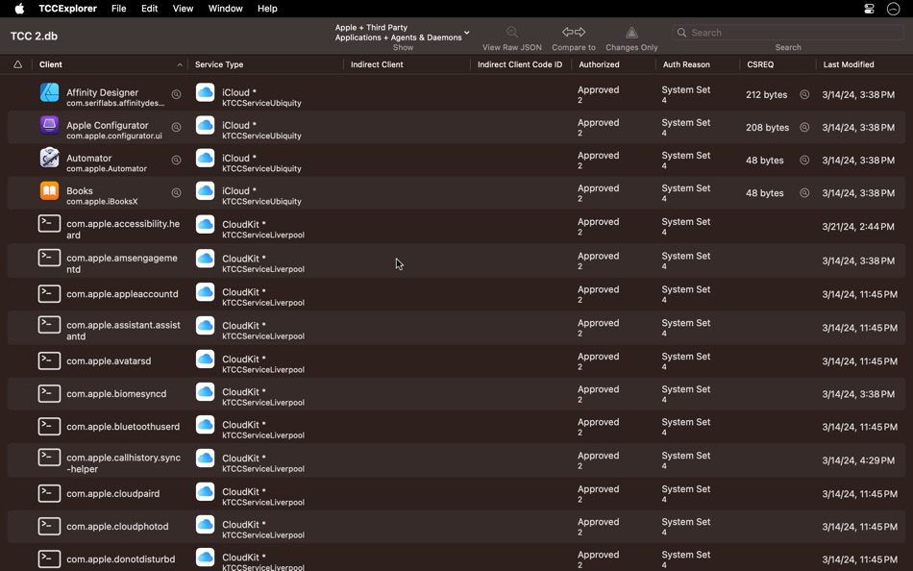Reveal Books client with magnifier icon
The width and height of the screenshot is (913, 571).
coord(176,193)
